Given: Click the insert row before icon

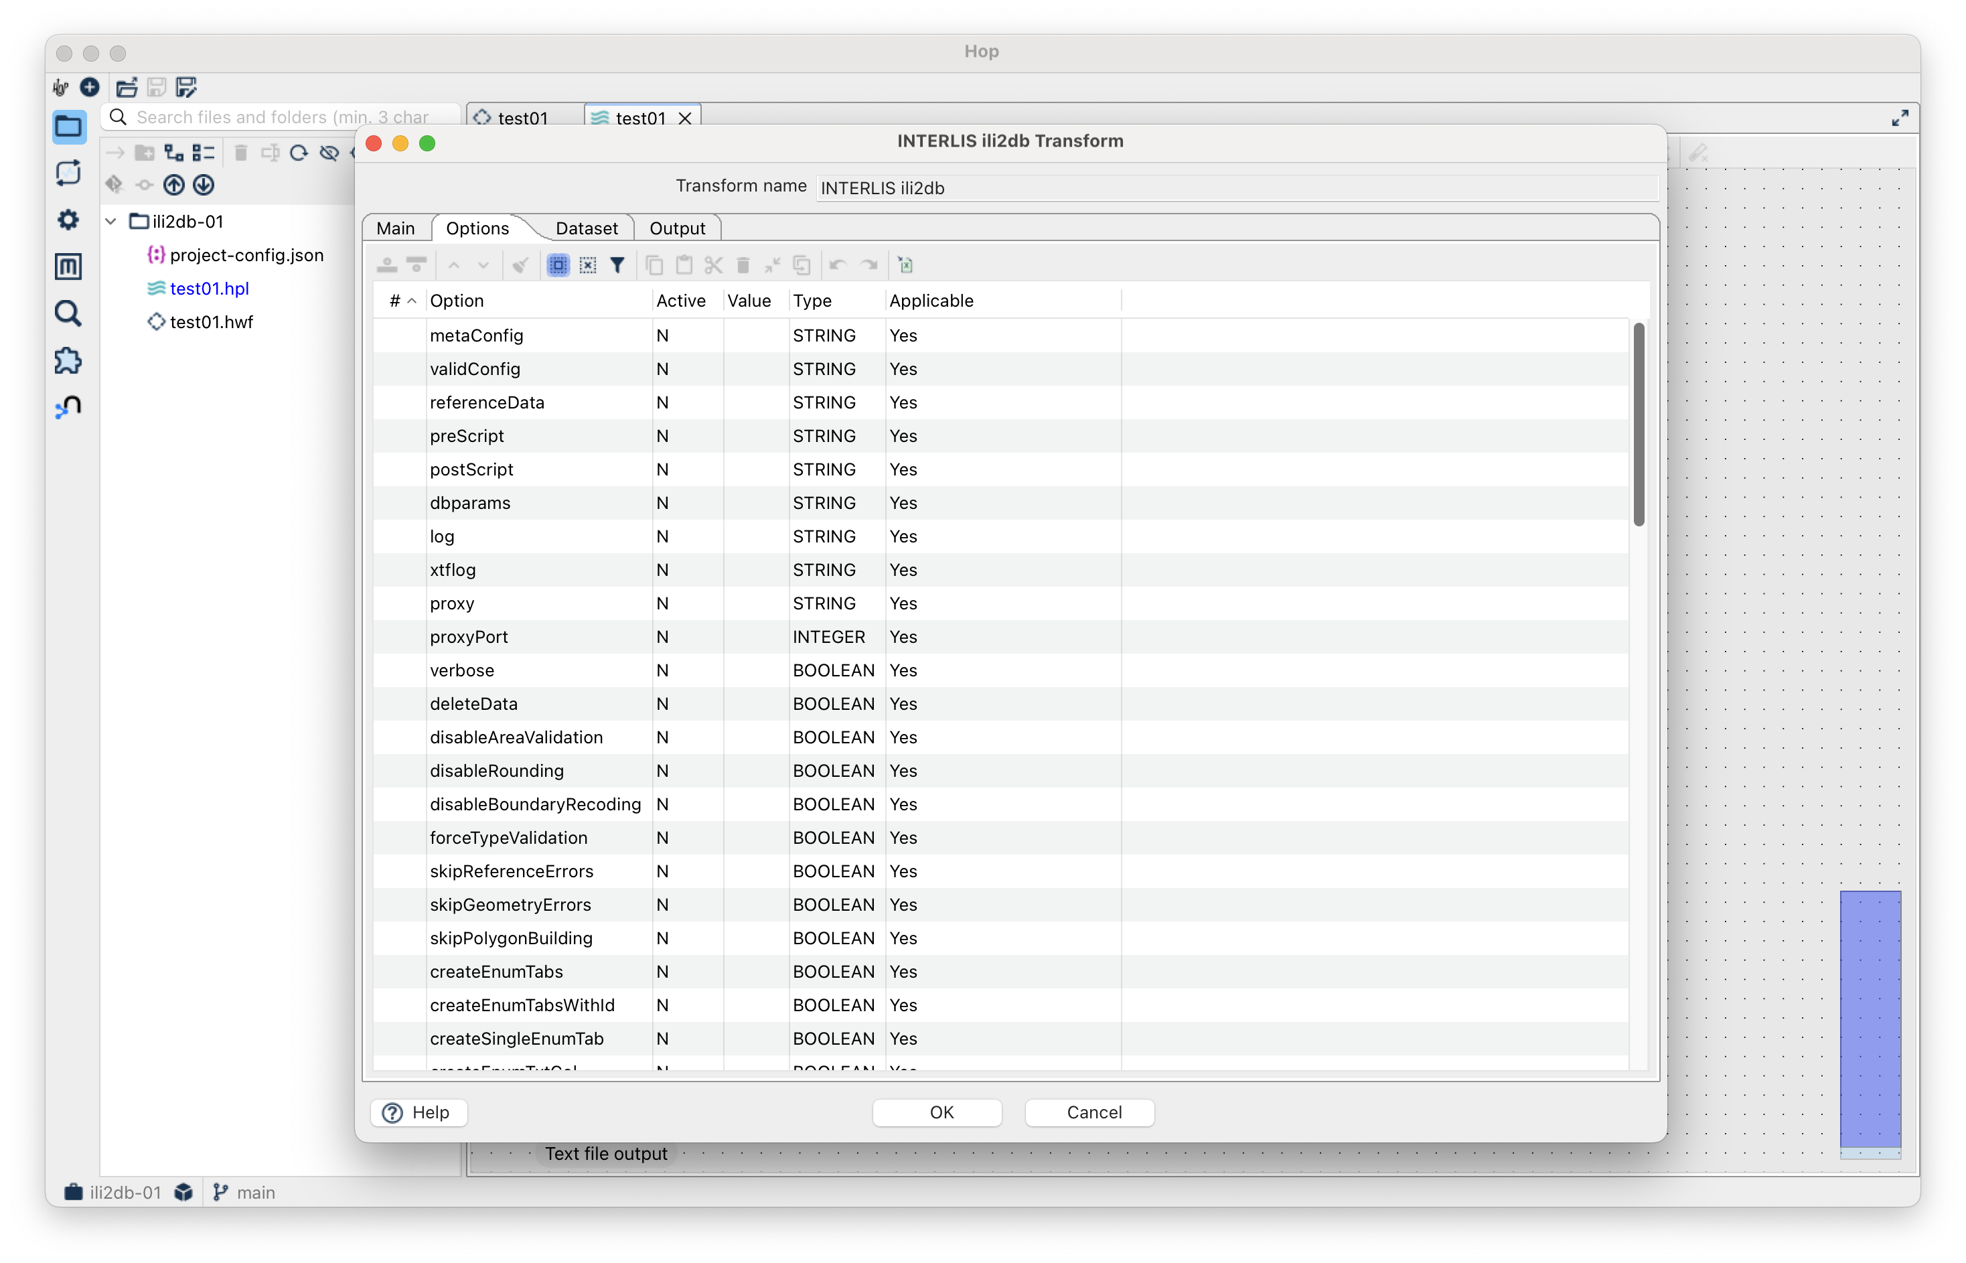Looking at the screenshot, I should coord(387,265).
